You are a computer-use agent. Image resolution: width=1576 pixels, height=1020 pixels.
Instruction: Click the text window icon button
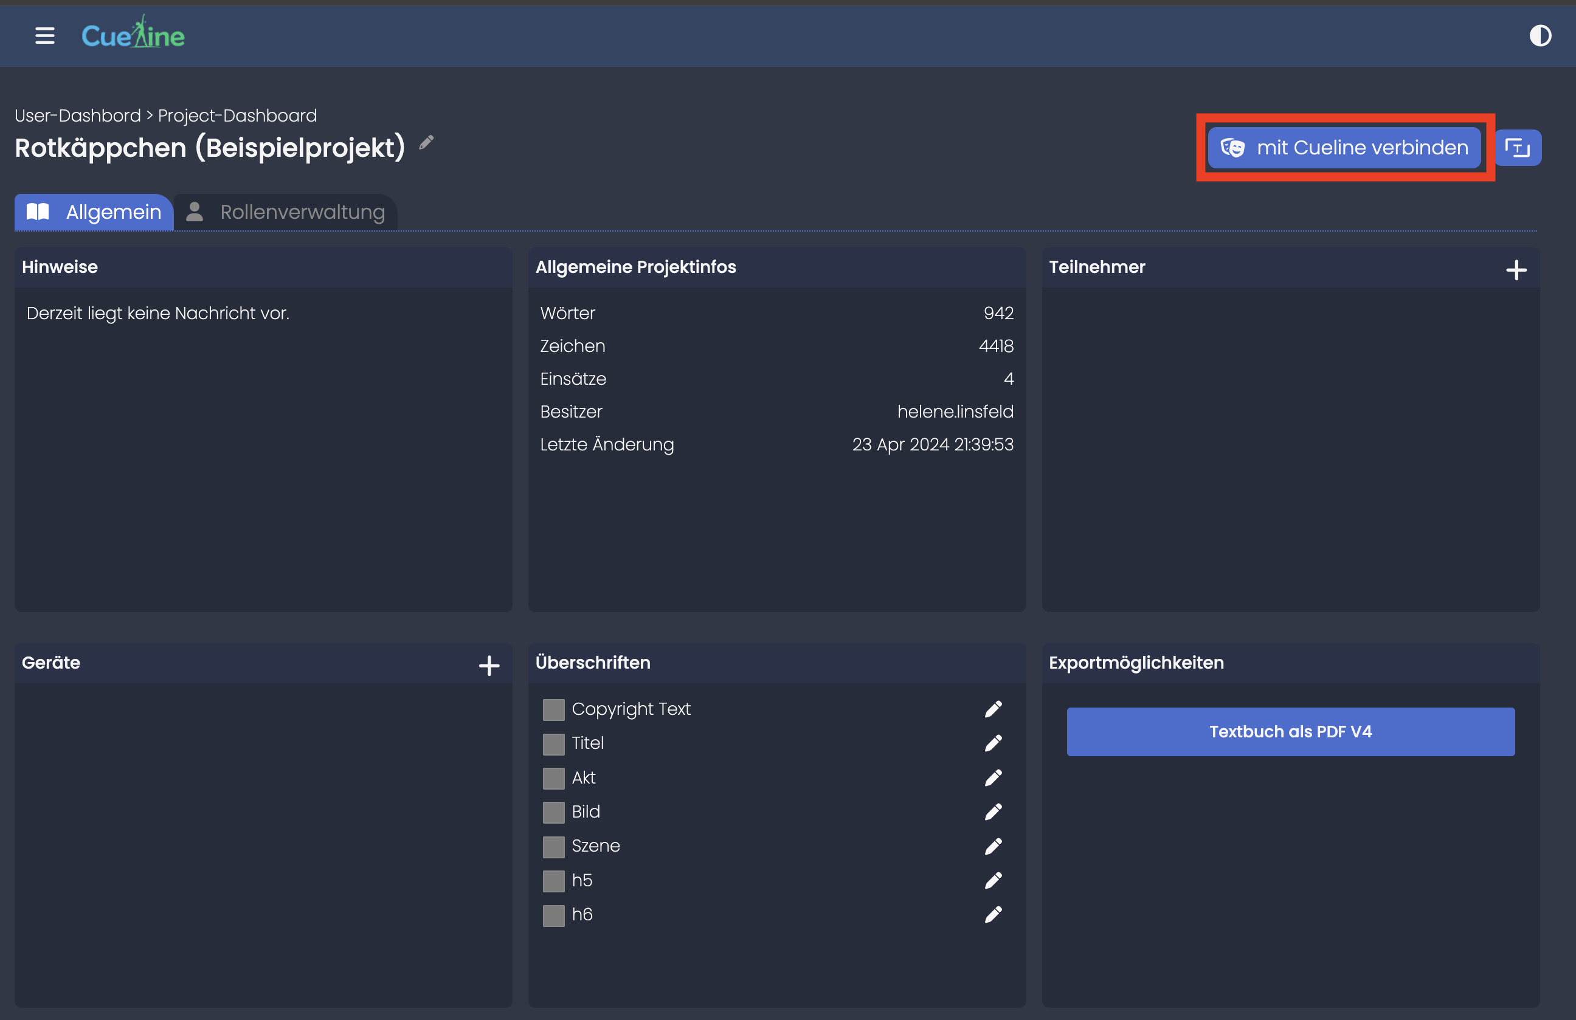(x=1517, y=148)
